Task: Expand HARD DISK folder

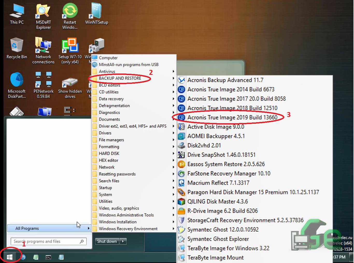Action: click(134, 154)
